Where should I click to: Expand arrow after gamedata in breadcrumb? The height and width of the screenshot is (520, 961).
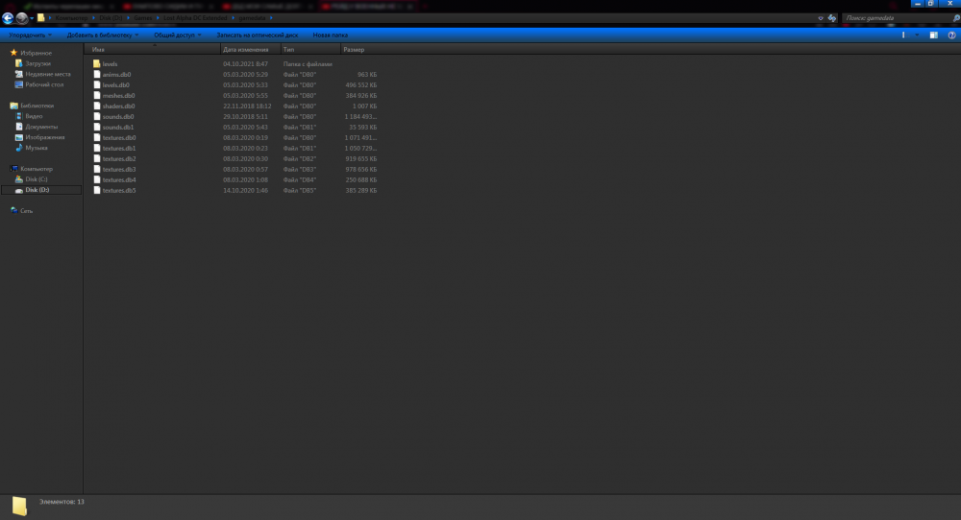(x=271, y=17)
